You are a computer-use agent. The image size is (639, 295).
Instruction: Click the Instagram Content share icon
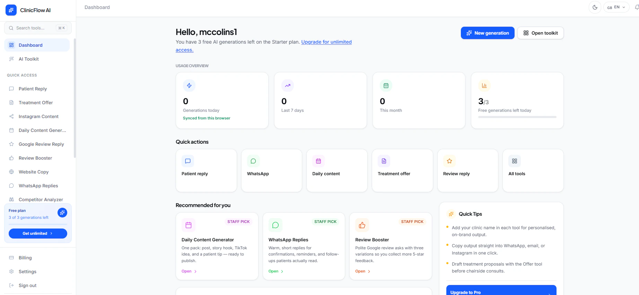pyautogui.click(x=11, y=116)
